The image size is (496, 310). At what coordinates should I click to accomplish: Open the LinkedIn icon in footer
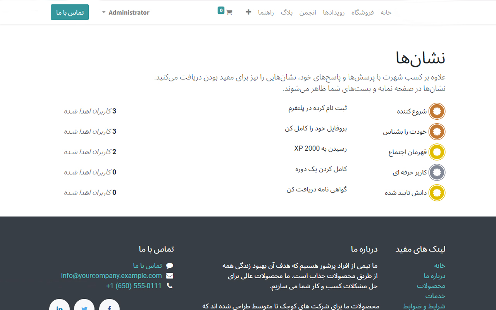point(59,307)
